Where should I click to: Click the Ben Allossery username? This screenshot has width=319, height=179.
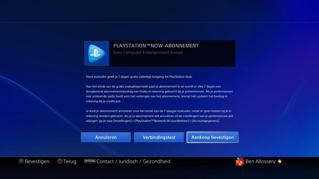click(x=260, y=161)
